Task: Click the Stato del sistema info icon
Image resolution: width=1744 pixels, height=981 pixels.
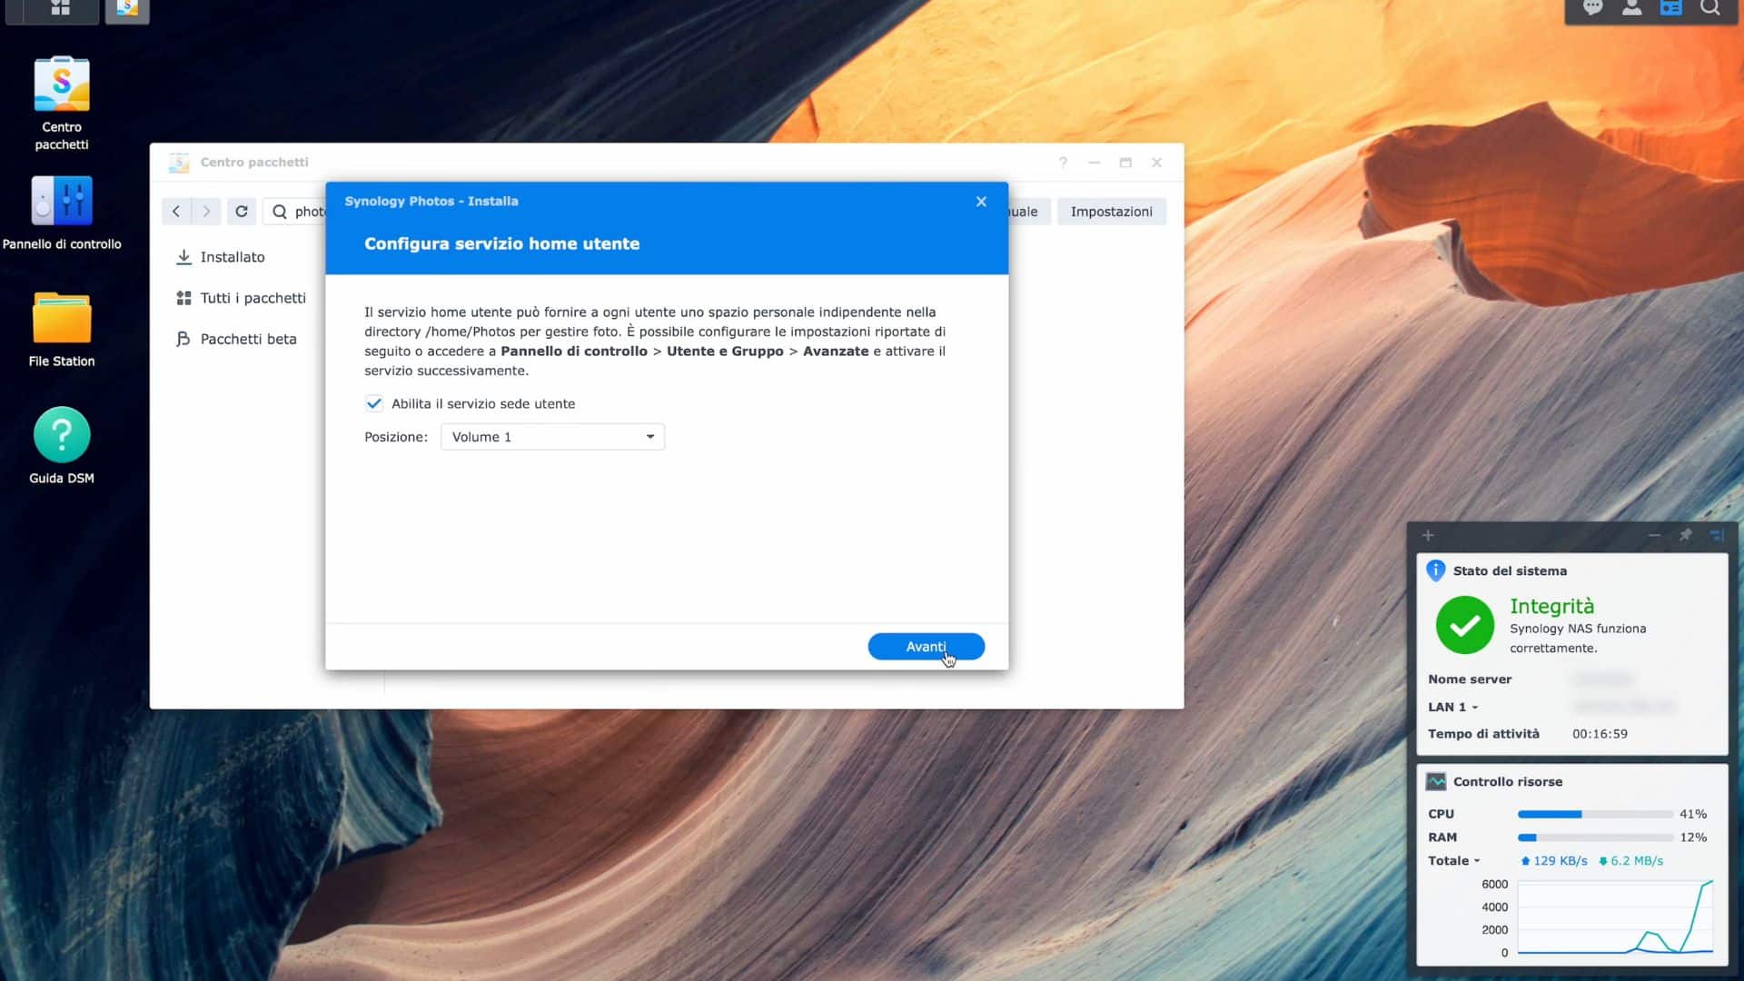Action: pyautogui.click(x=1436, y=570)
